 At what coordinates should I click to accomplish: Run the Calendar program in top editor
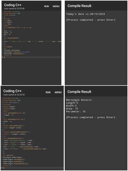[x=46, y=6]
